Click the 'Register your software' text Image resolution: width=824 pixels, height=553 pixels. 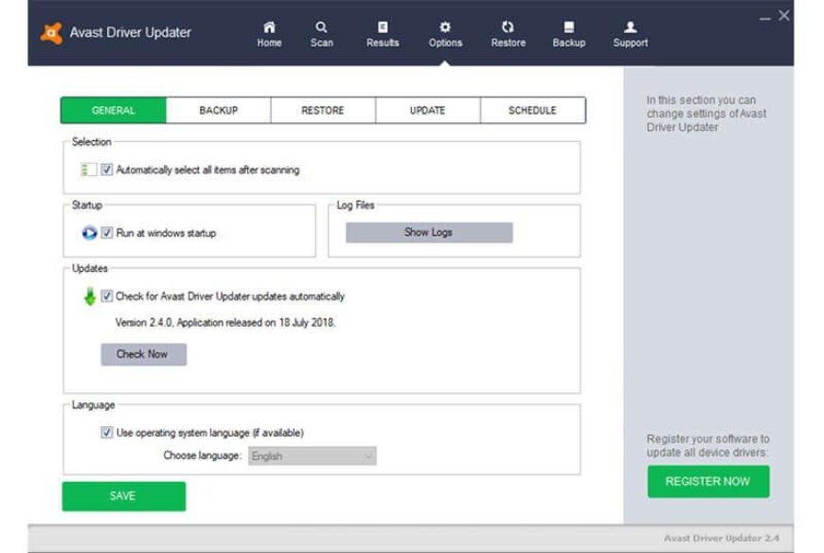pyautogui.click(x=708, y=445)
